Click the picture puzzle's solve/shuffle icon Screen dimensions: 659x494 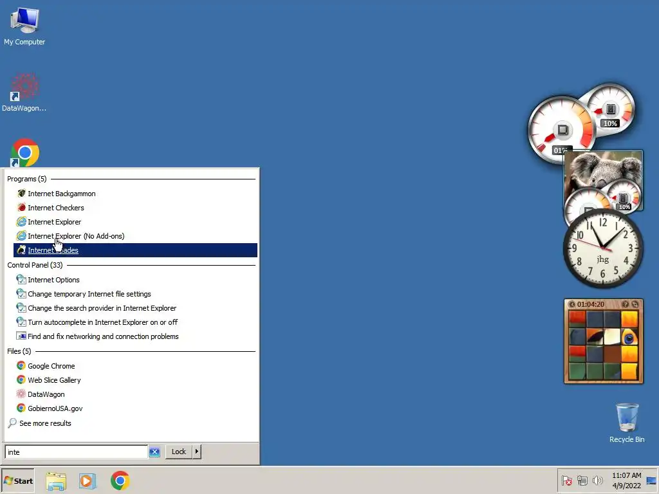coord(635,304)
